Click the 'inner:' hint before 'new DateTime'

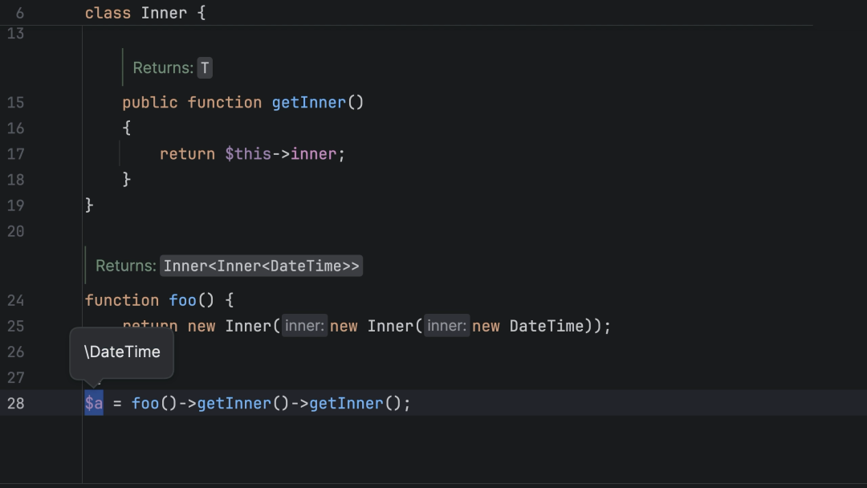[x=447, y=326]
